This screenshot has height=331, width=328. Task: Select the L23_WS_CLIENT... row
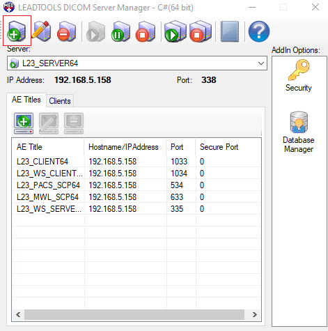(x=136, y=174)
